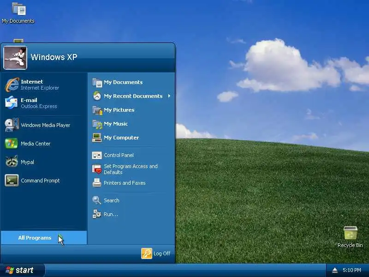Select the Mypal menu label
The width and height of the screenshot is (369, 277).
27,162
